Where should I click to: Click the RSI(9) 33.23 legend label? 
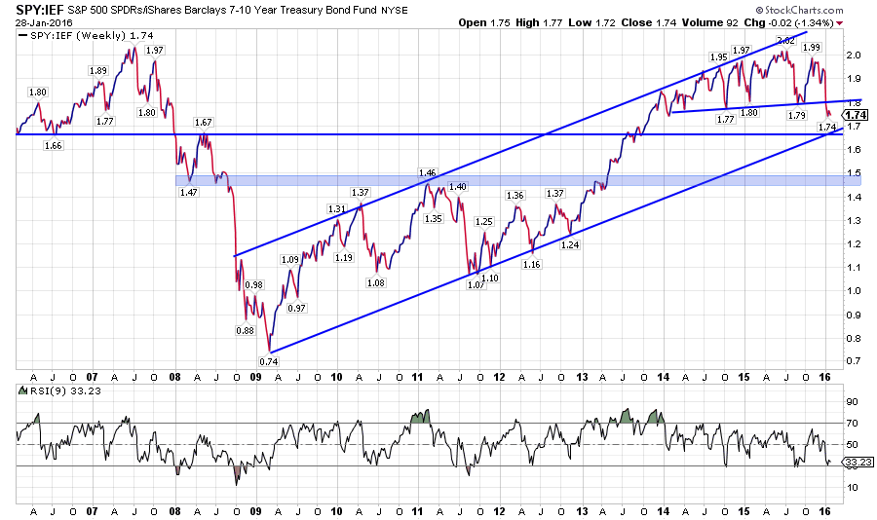65,390
